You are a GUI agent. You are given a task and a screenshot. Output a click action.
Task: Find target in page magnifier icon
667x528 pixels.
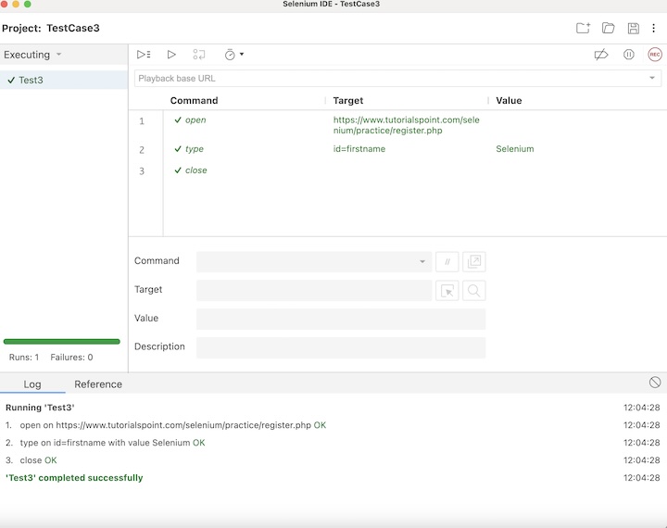(x=474, y=291)
